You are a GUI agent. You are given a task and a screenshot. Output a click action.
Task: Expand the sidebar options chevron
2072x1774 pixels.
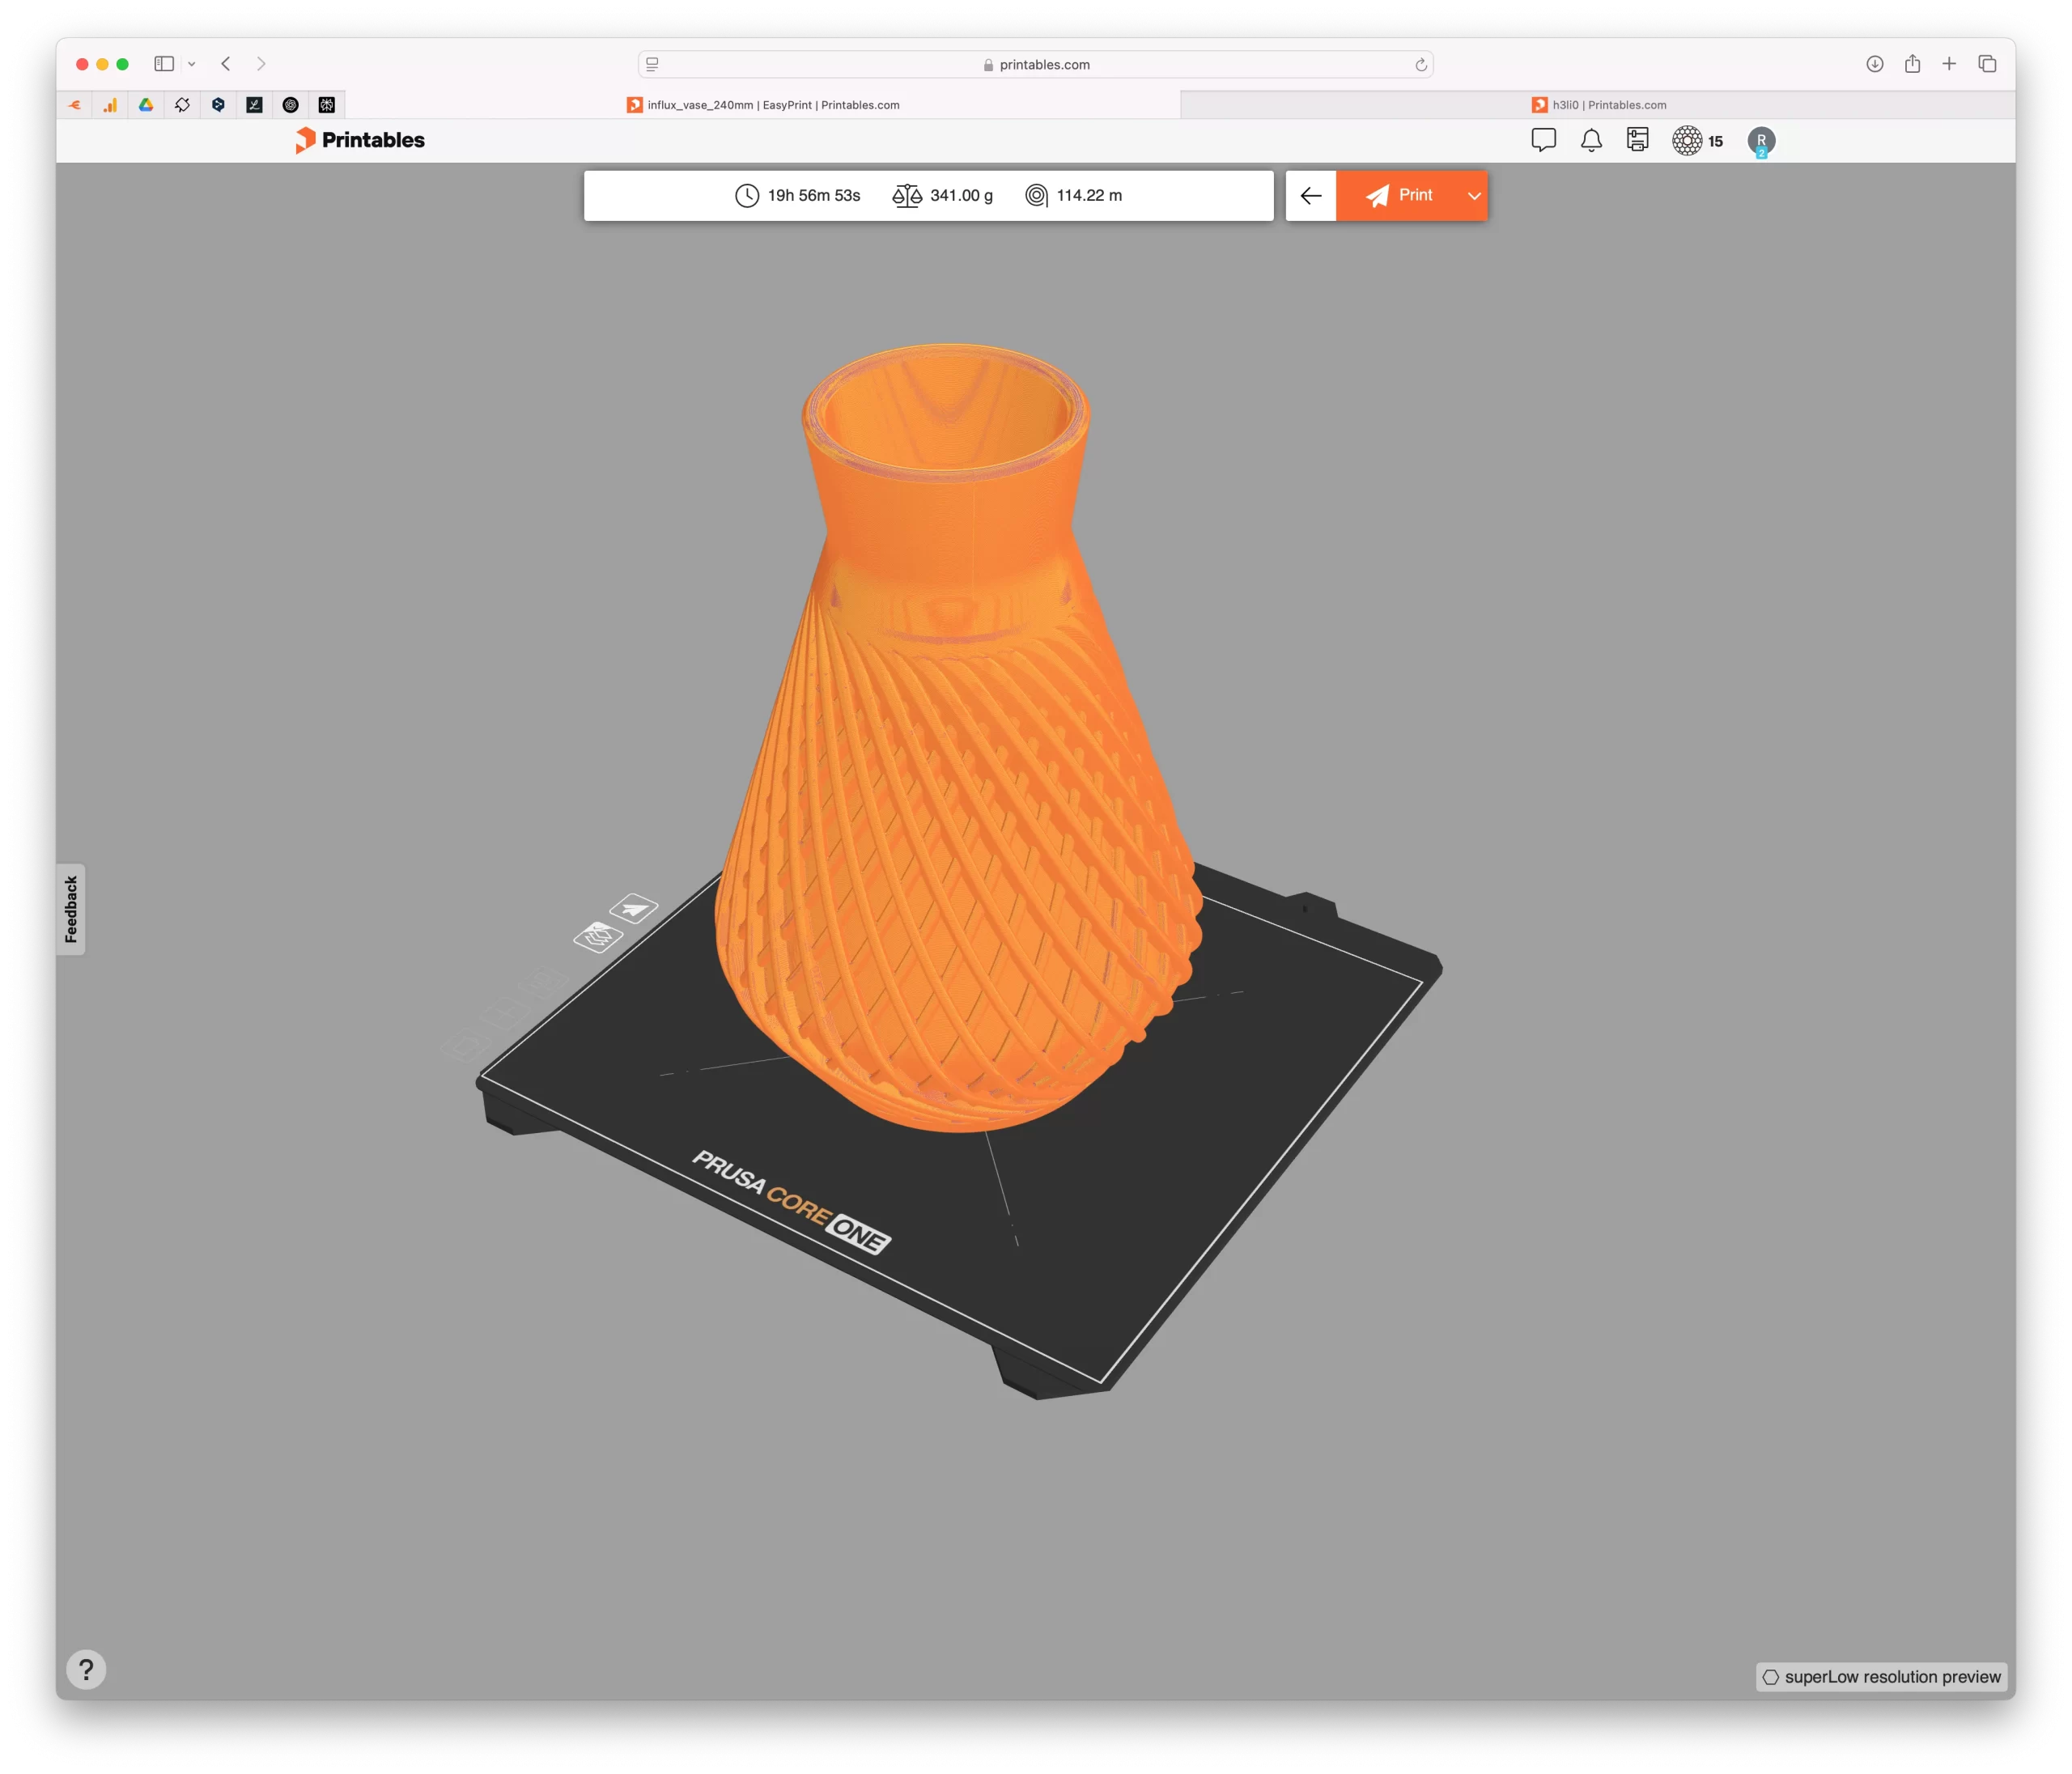coord(192,64)
